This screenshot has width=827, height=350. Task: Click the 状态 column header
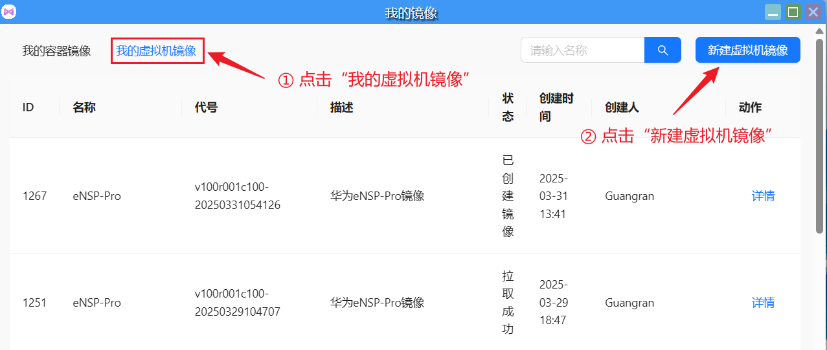click(x=508, y=107)
